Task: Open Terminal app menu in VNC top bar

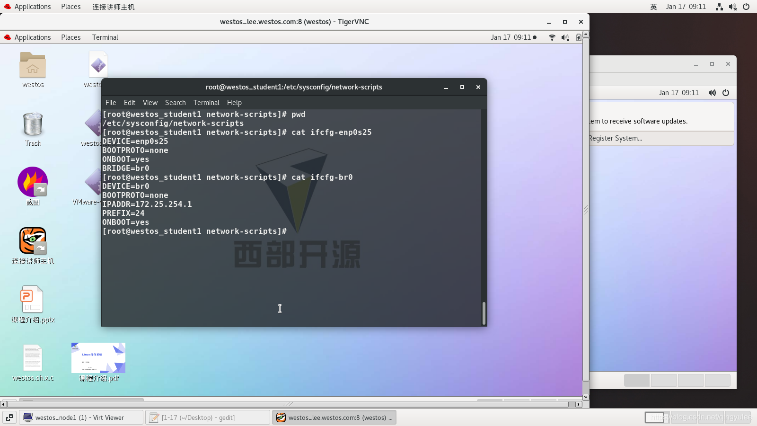Action: pos(105,37)
